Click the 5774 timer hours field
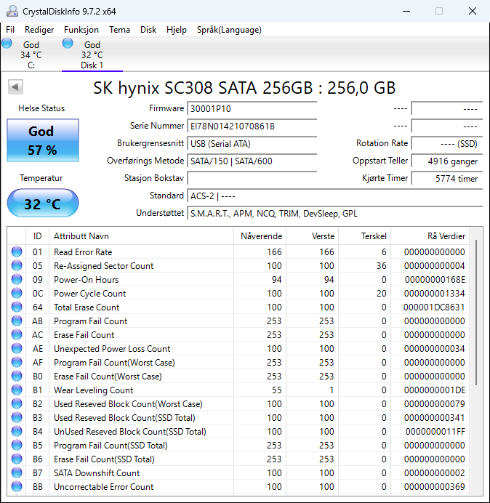 [446, 178]
